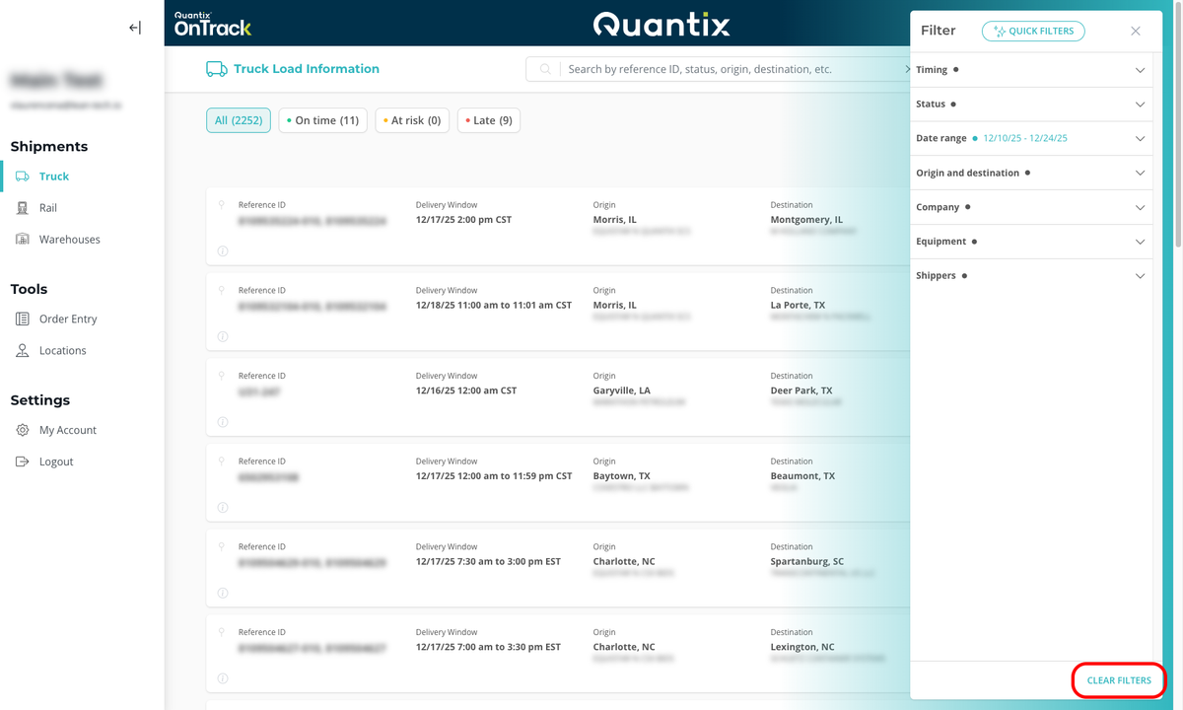The width and height of the screenshot is (1183, 710).
Task: Filter list by Late (9)
Action: (x=489, y=120)
